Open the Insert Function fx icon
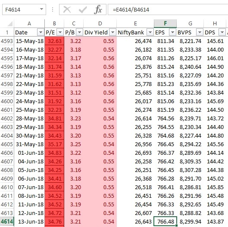 tap(98, 9)
